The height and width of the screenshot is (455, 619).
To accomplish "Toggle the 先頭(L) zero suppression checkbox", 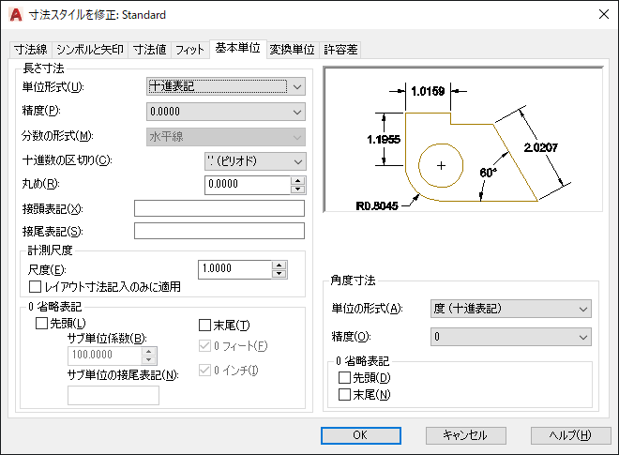I will 41,324.
